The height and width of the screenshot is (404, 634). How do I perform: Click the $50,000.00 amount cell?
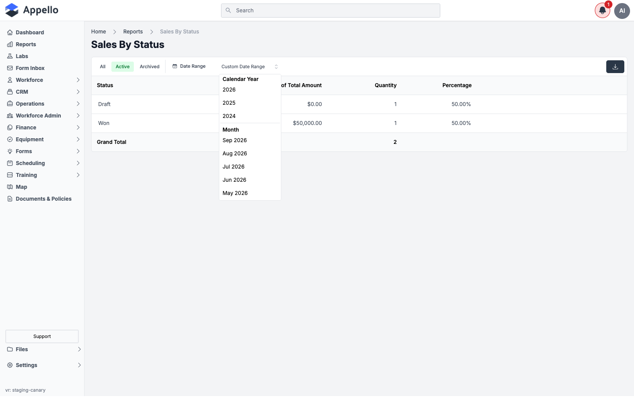[x=307, y=123]
